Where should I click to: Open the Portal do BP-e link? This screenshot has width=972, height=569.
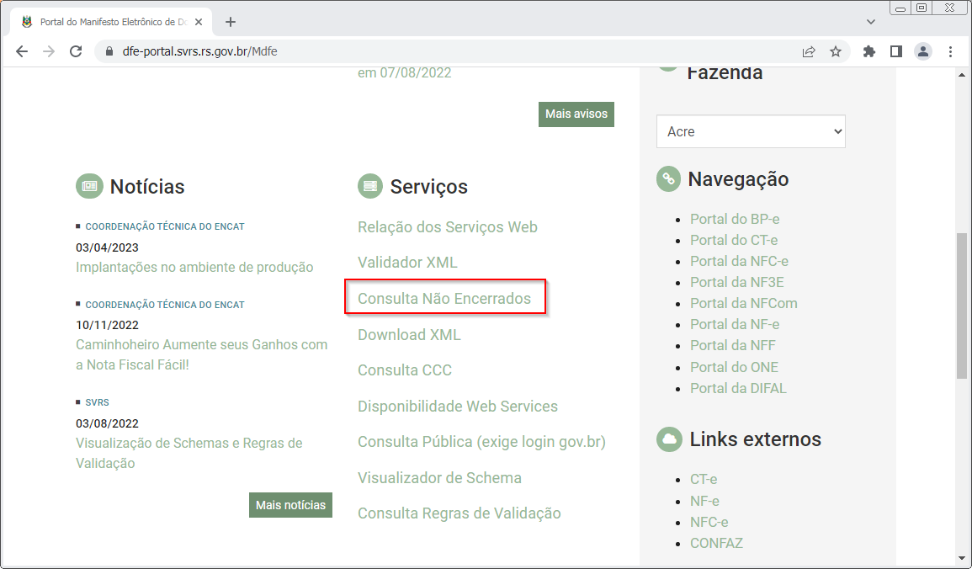click(735, 219)
